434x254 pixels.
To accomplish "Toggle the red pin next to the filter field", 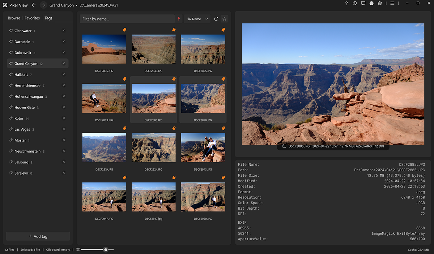I will click(x=179, y=18).
